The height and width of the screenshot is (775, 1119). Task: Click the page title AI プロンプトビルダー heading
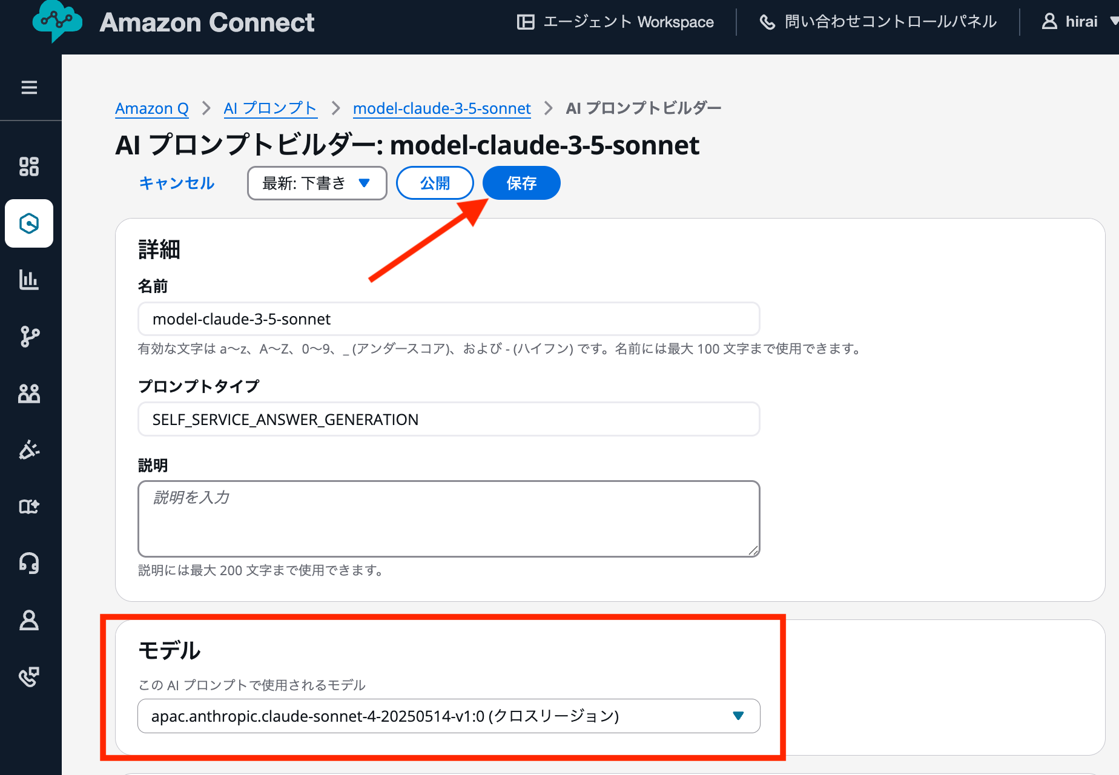tap(408, 145)
